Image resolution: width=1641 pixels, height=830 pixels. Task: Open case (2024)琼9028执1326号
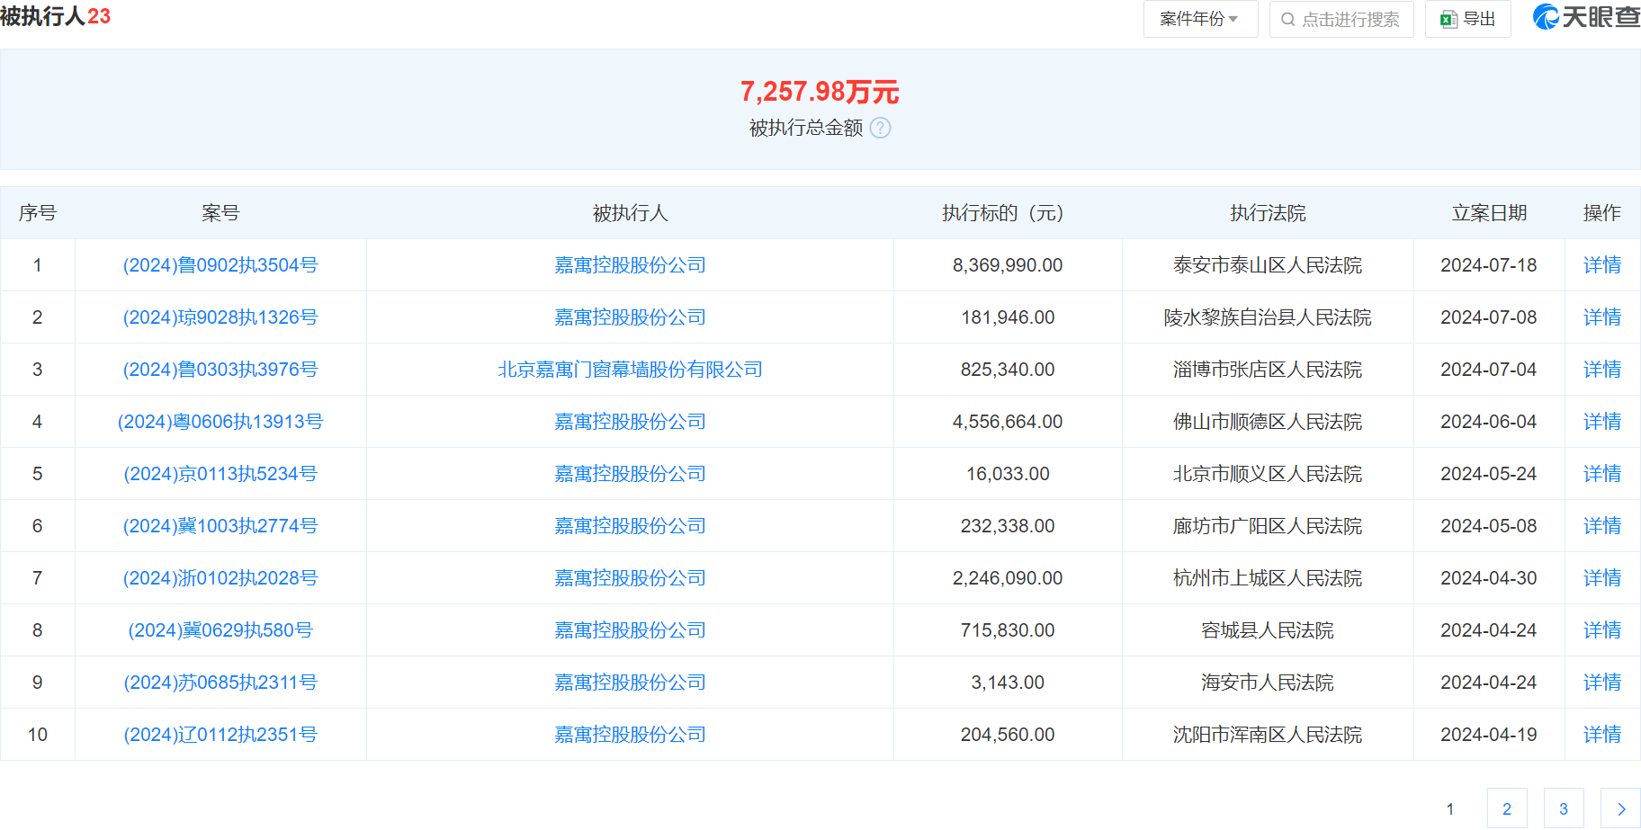click(x=220, y=317)
